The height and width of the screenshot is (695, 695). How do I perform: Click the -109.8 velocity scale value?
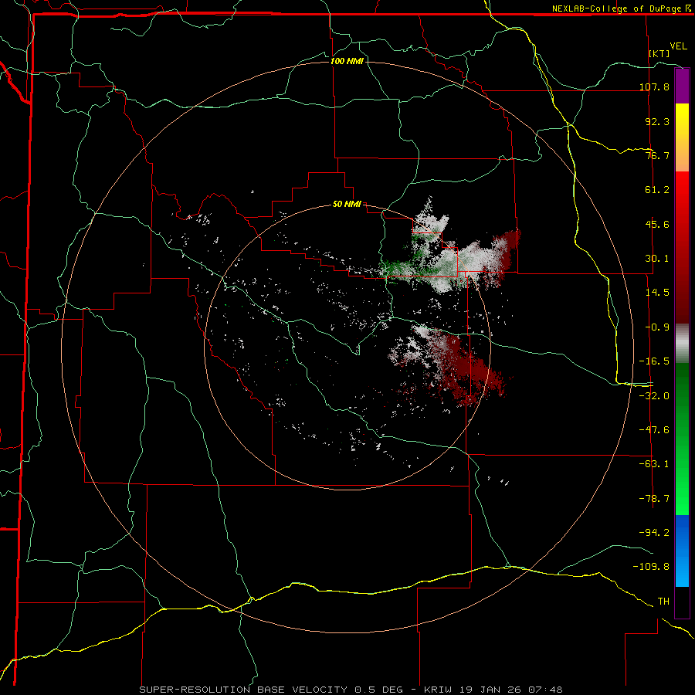[651, 567]
